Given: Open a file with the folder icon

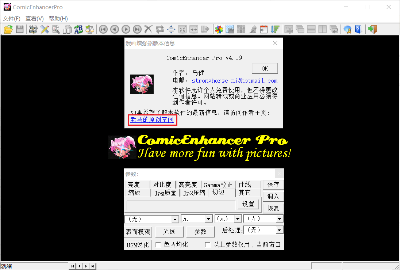Looking at the screenshot, I should pos(8,29).
